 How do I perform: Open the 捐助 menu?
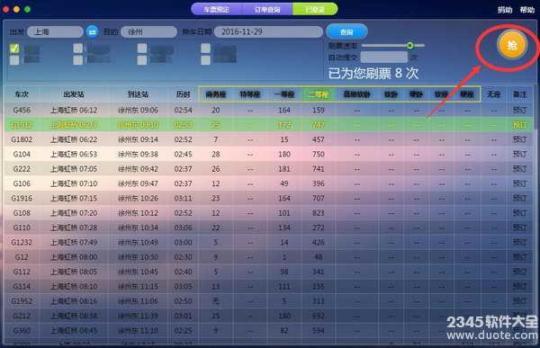[505, 10]
